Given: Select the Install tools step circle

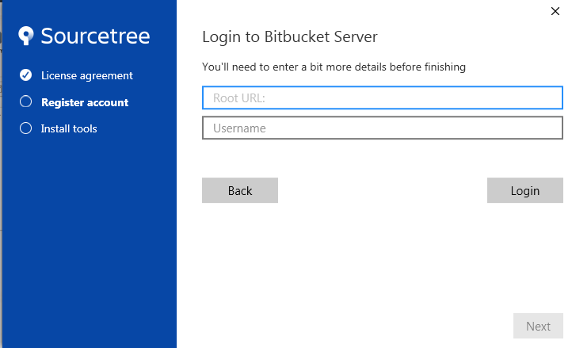Looking at the screenshot, I should (25, 128).
